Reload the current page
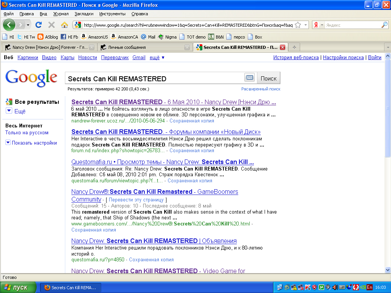391x293 pixels. click(x=39, y=25)
